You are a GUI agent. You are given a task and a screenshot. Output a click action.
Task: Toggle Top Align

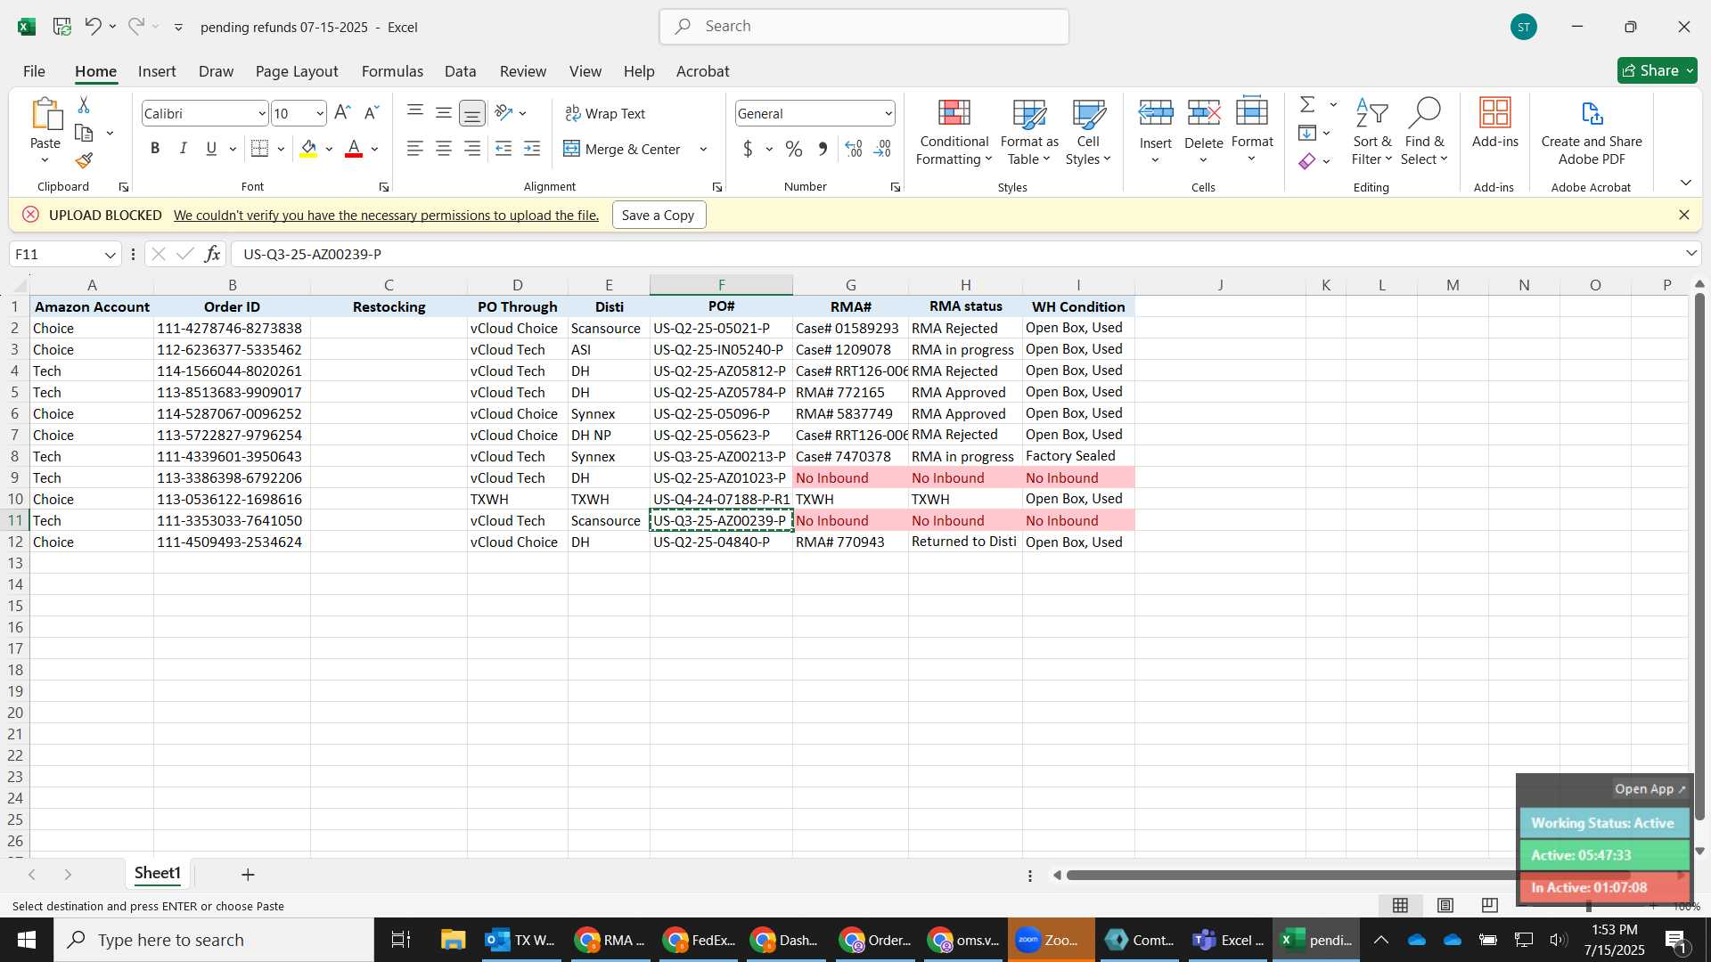tap(415, 113)
